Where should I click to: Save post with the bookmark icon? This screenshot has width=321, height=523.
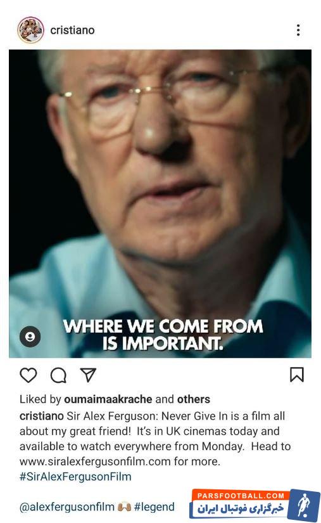pyautogui.click(x=297, y=375)
